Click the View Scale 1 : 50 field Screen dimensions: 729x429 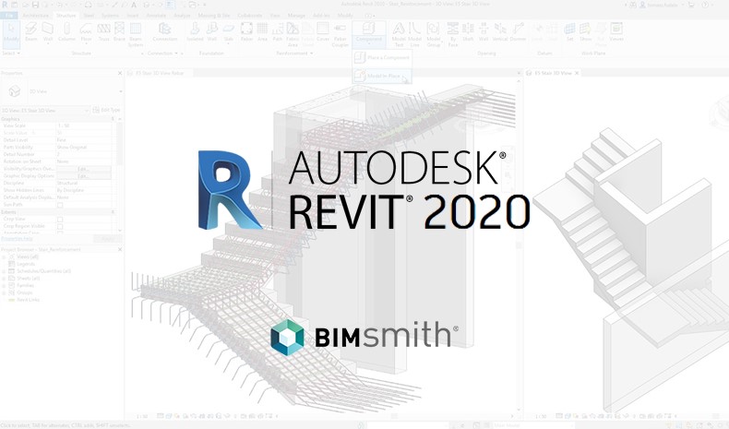(x=83, y=125)
